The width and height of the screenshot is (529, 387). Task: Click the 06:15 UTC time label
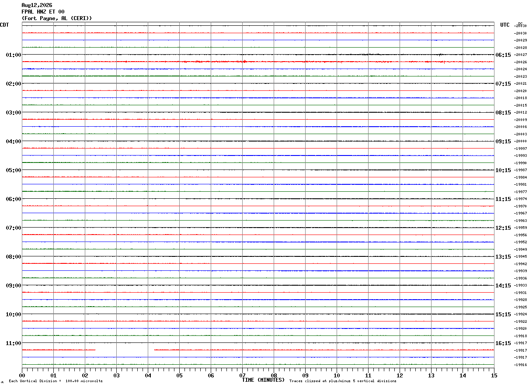[503, 55]
